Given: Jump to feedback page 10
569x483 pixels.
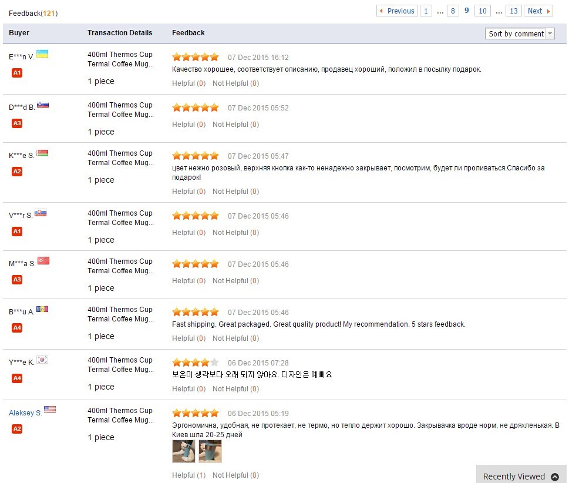Looking at the screenshot, I should [482, 11].
